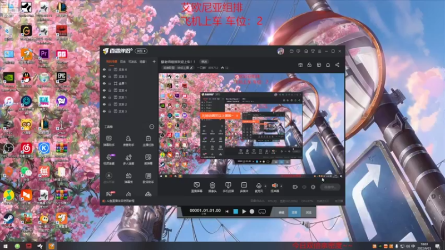This screenshot has width=445, height=250.
Task: Add a screen capture source from bottom bar
Action: (197, 187)
